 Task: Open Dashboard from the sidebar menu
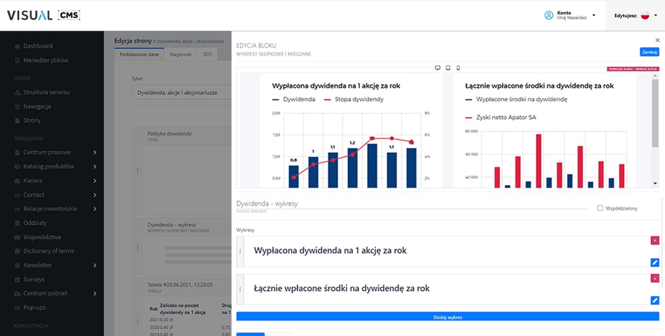[38, 46]
